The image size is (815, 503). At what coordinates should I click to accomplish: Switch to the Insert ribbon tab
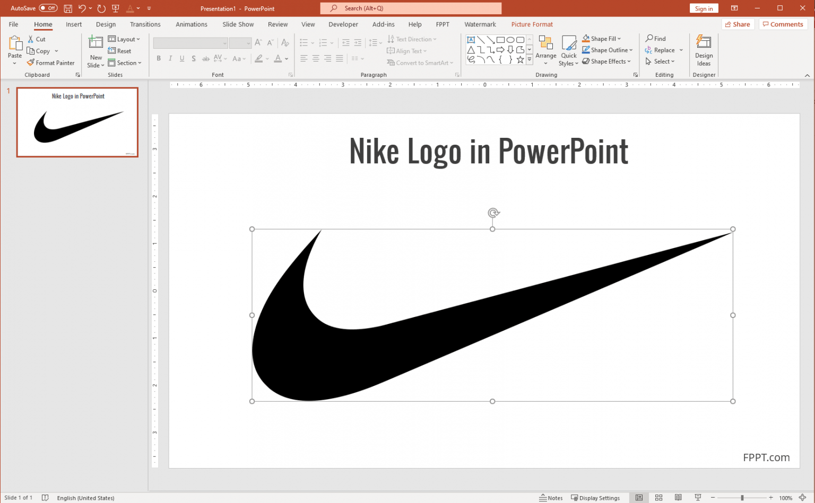coord(74,24)
